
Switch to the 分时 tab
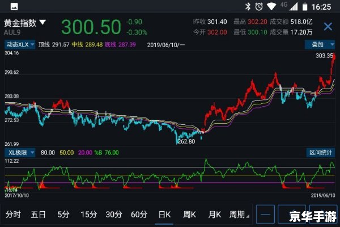[x=13, y=215]
